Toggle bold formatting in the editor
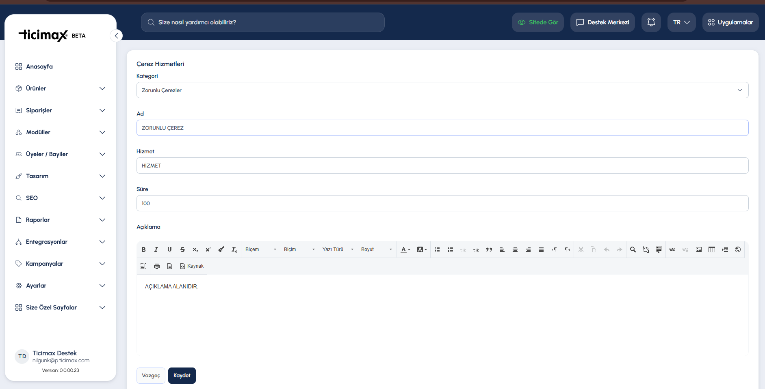 [143, 249]
